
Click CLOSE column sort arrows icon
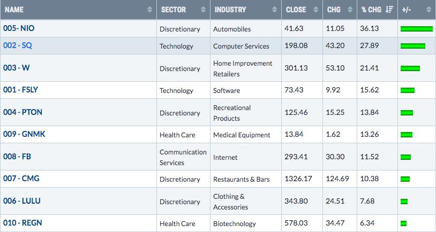(x=315, y=10)
